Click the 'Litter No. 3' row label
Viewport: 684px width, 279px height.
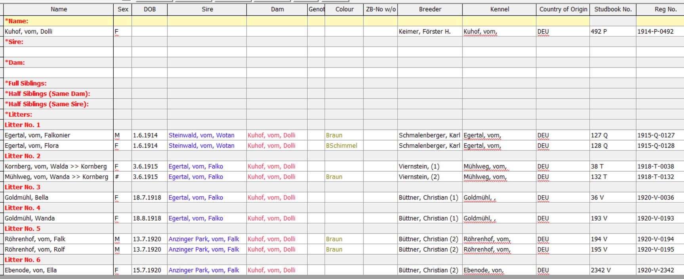(x=23, y=187)
